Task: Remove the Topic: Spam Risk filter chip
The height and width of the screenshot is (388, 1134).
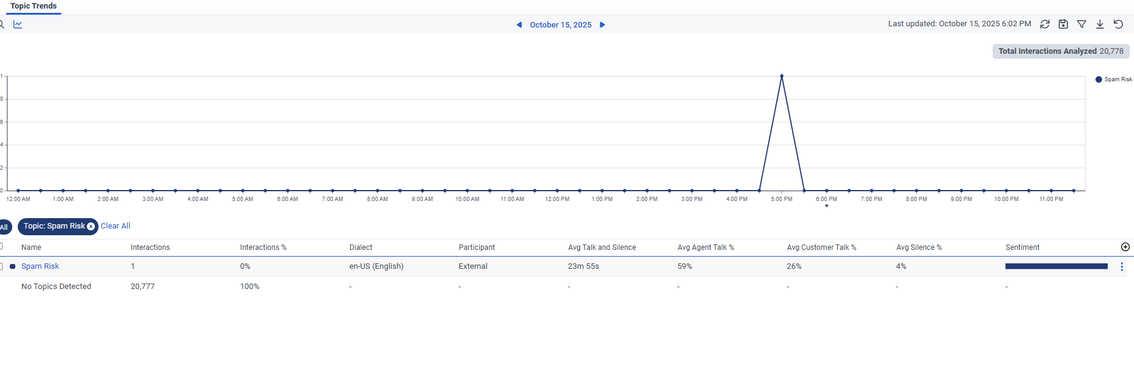Action: (91, 227)
